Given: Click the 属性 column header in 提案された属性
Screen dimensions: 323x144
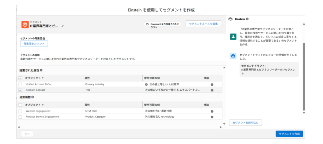Looking at the screenshot, I should [87, 78].
